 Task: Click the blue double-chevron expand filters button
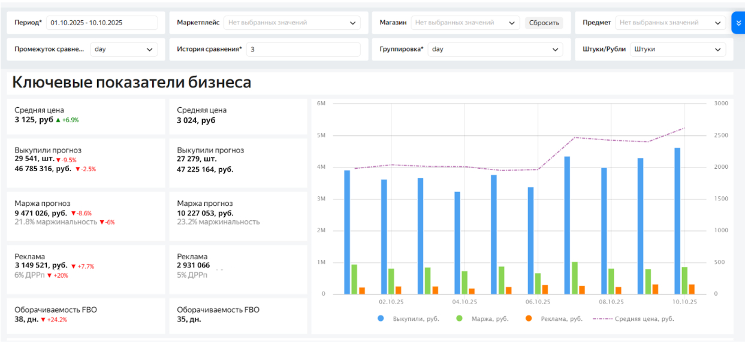tap(738, 23)
